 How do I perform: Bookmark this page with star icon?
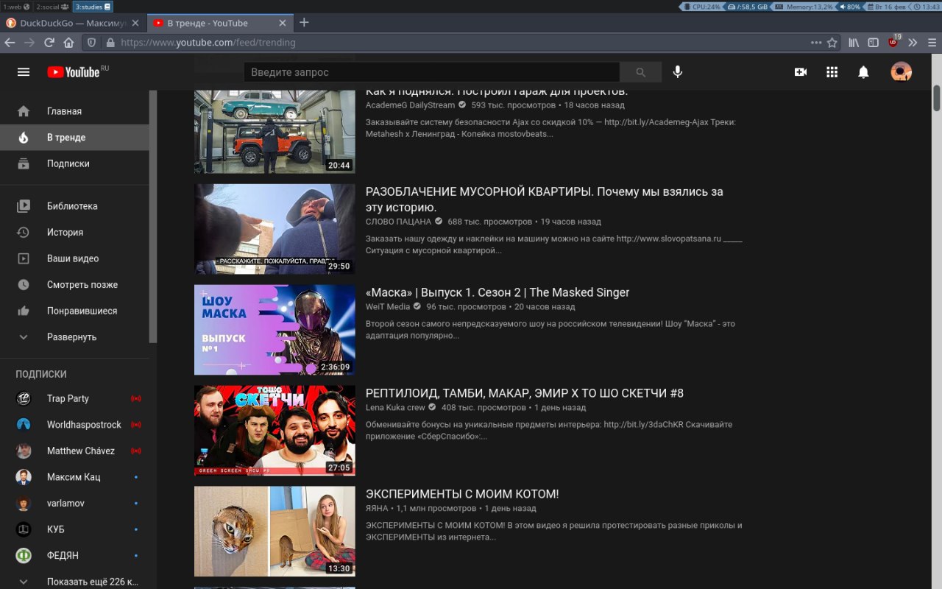(x=832, y=43)
